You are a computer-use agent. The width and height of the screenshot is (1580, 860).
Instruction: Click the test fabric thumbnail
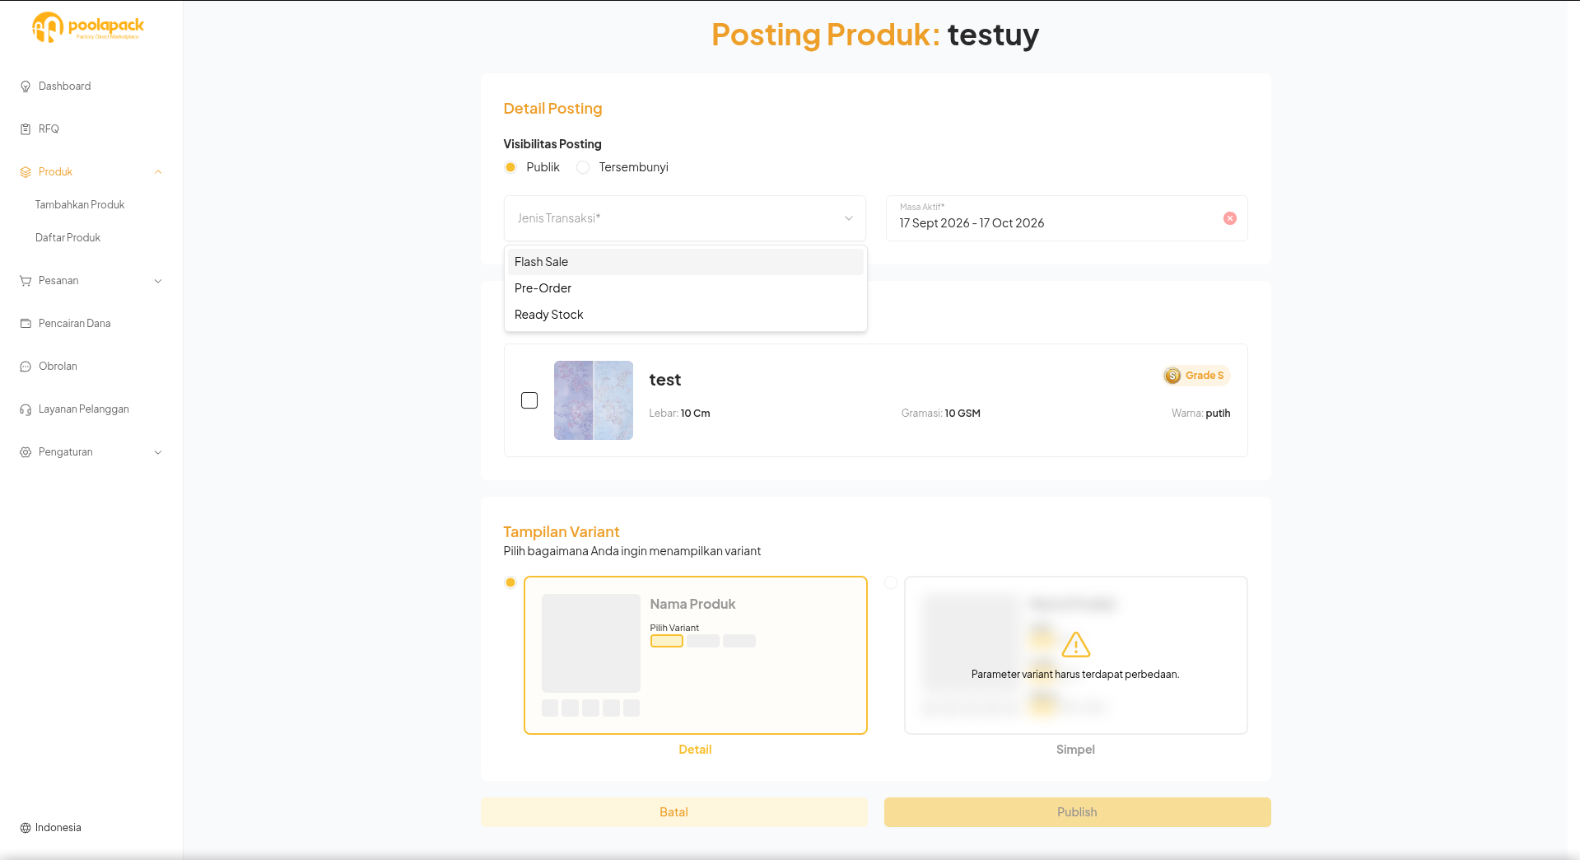(594, 400)
